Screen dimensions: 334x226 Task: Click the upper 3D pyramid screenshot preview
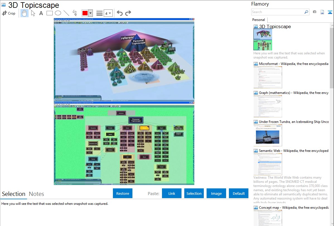124,60
